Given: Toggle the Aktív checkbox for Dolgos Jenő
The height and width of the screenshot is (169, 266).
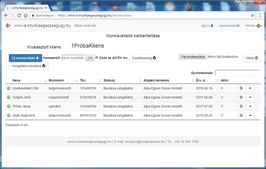Looking at the screenshot, I should tap(222, 97).
